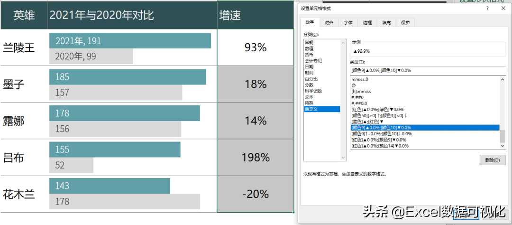
Task: Choose [红色]▲0.0%;[颜色14]▼0.0% format
Action: click(x=425, y=146)
